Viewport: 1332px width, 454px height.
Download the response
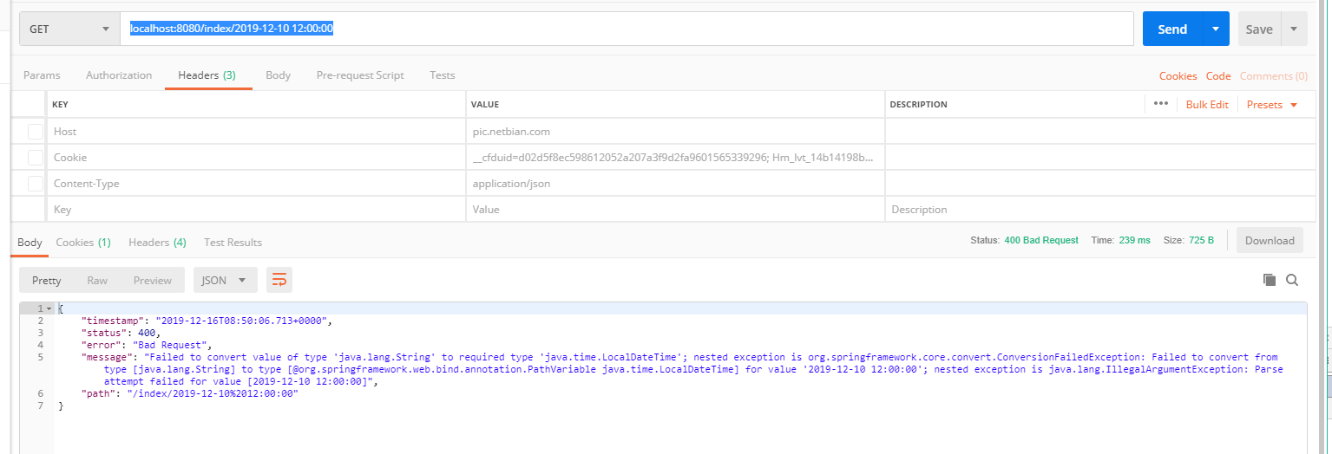[x=1270, y=241]
